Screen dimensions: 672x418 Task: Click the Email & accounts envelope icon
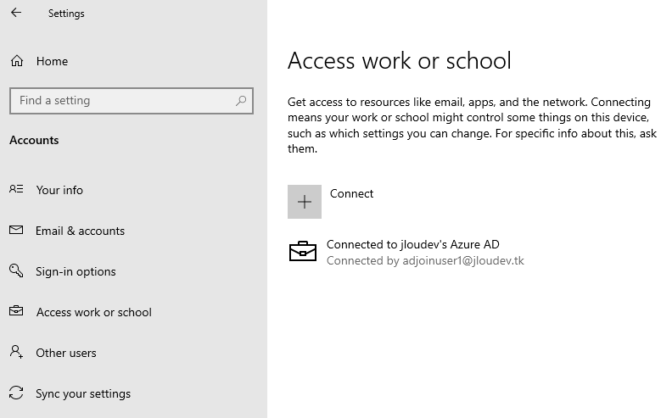16,230
